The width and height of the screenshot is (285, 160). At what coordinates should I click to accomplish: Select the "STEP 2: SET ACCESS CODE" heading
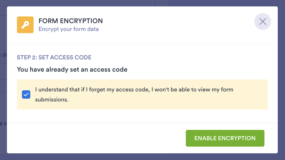(x=54, y=57)
